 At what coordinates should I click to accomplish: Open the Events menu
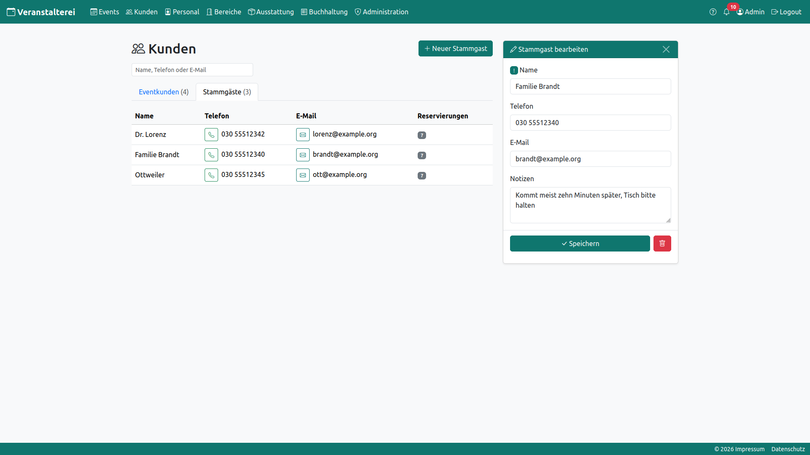click(105, 12)
